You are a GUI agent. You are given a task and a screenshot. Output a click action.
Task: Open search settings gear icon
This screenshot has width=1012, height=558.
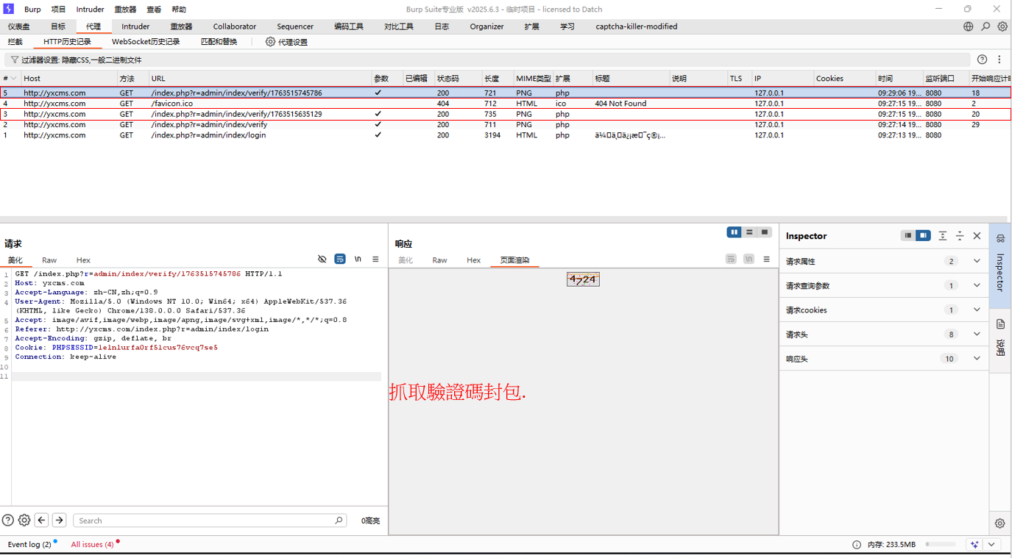click(24, 520)
